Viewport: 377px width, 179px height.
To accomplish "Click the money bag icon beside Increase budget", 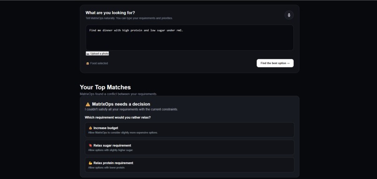I will coord(90,128).
